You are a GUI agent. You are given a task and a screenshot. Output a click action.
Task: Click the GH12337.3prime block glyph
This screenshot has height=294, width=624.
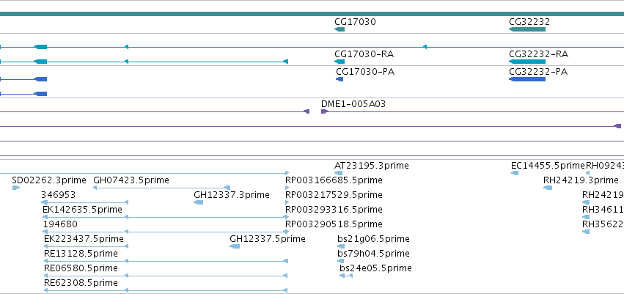pos(198,202)
